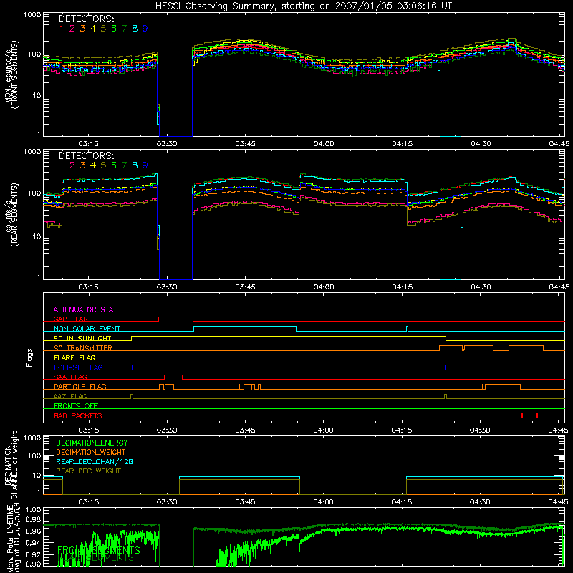The height and width of the screenshot is (573, 573).
Task: Click the counts/s (FRONT SEGMENTS) y-axis title
Action: 11,74
